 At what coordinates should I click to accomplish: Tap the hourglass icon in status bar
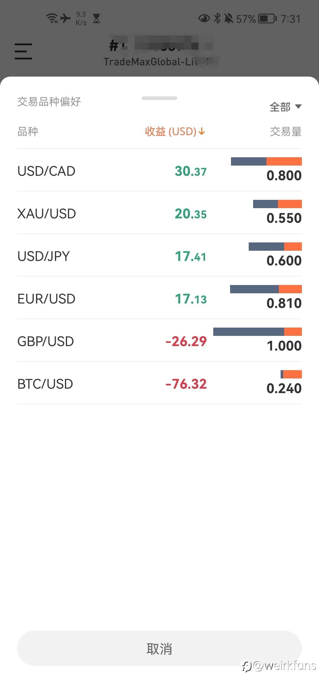coord(96,18)
